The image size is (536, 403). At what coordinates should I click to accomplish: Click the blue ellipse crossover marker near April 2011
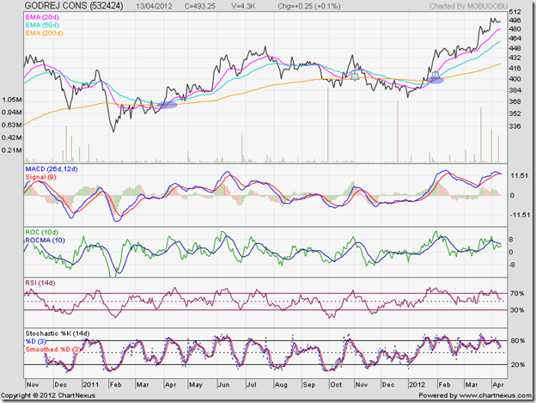tap(165, 104)
